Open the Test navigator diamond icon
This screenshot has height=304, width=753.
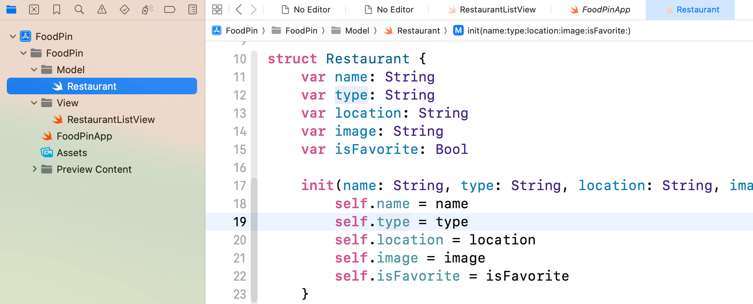(125, 9)
